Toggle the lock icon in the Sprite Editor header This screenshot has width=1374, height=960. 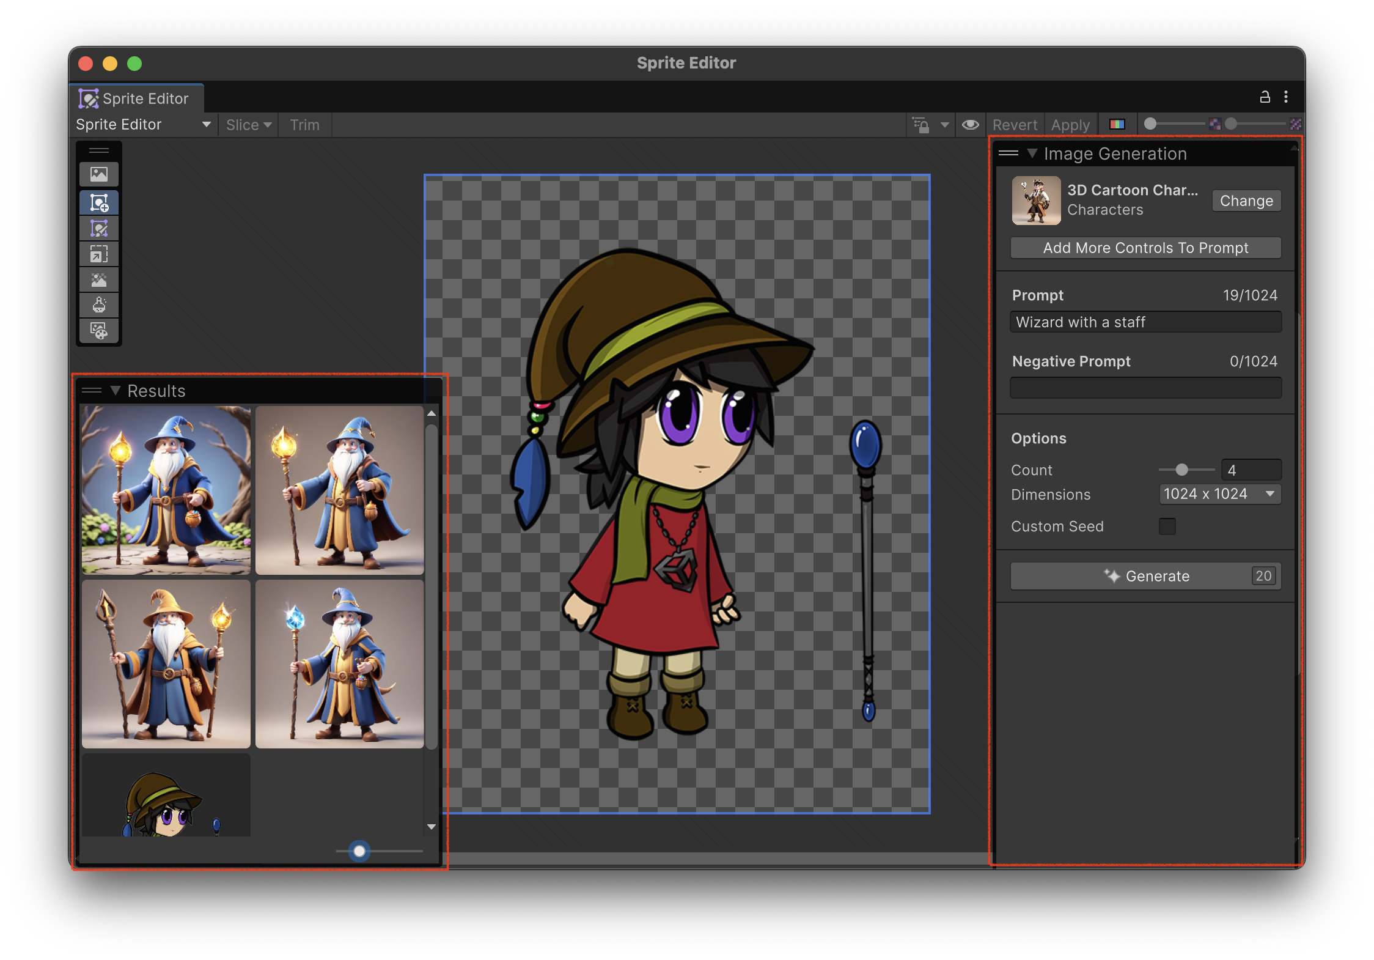click(1264, 96)
